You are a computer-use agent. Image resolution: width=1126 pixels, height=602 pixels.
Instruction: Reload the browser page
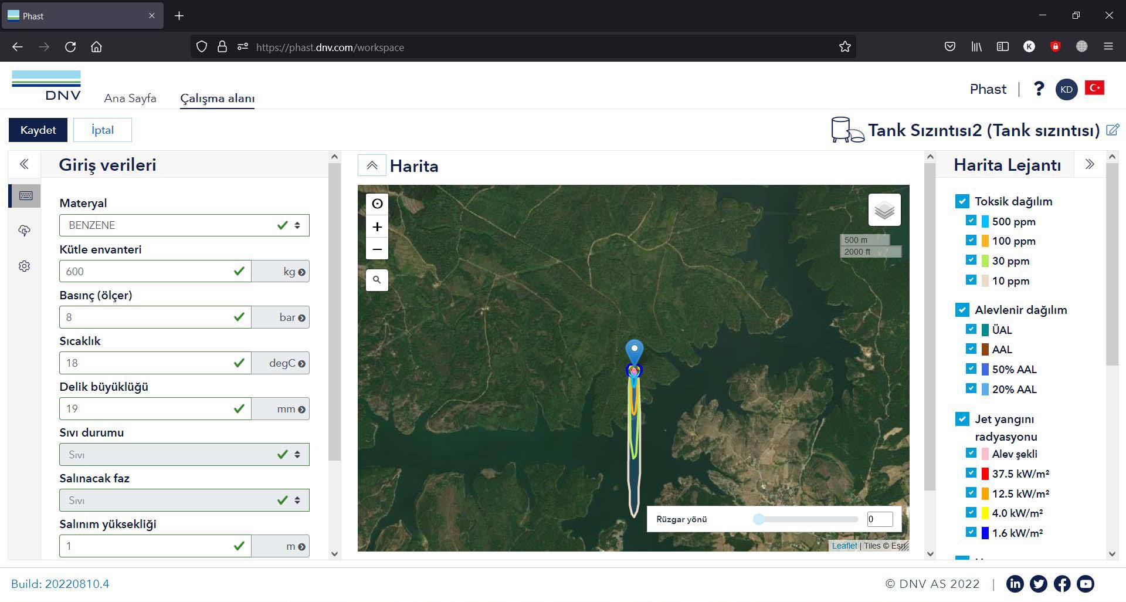click(70, 47)
